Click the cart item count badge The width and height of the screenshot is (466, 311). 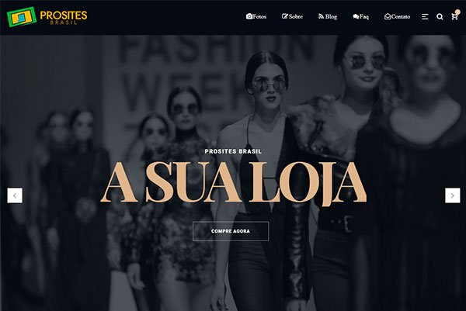[458, 12]
